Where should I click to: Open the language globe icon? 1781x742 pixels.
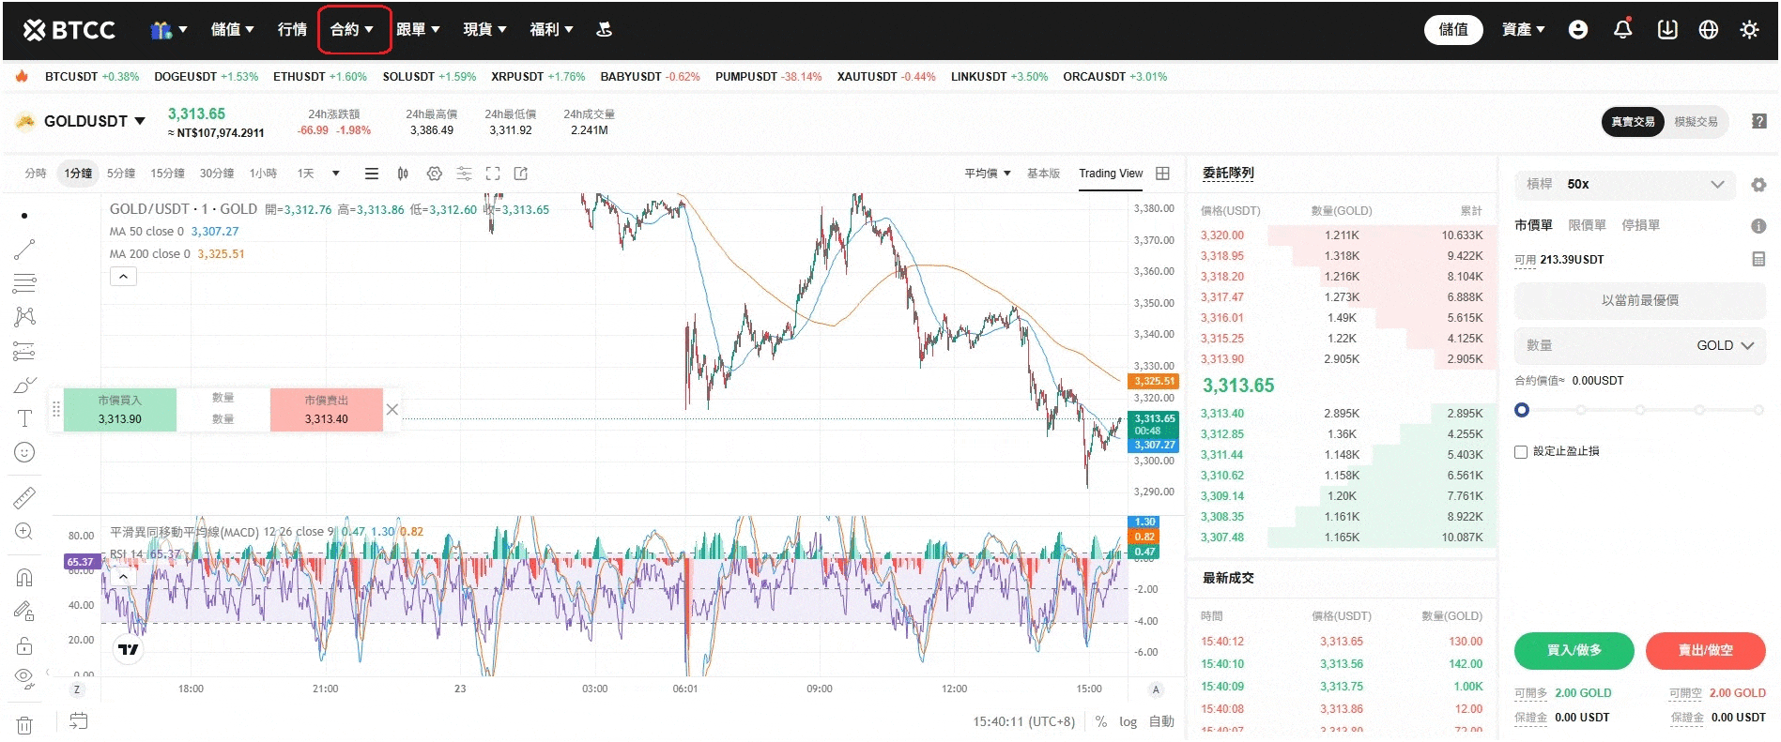1709,30
